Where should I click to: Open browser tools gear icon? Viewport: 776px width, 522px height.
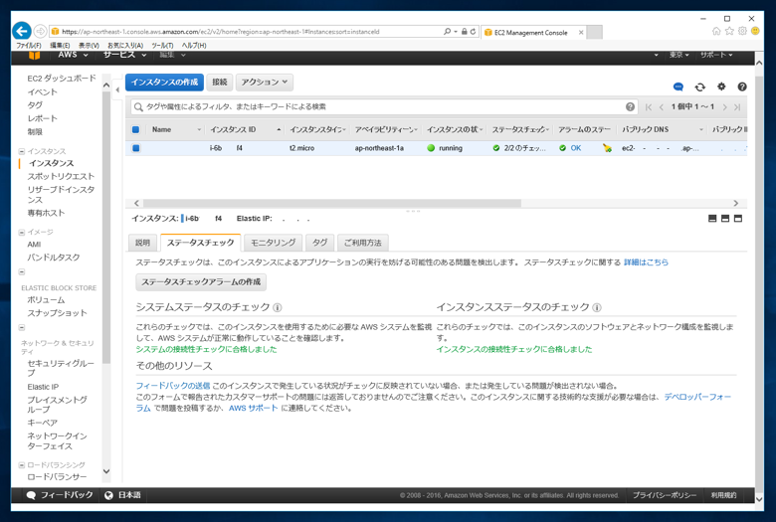point(742,31)
